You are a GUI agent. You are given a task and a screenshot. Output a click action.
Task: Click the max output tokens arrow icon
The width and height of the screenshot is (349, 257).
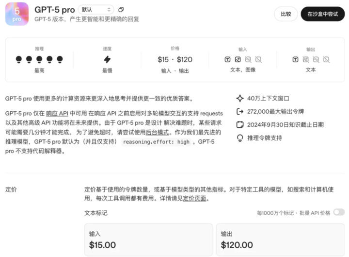pos(239,111)
